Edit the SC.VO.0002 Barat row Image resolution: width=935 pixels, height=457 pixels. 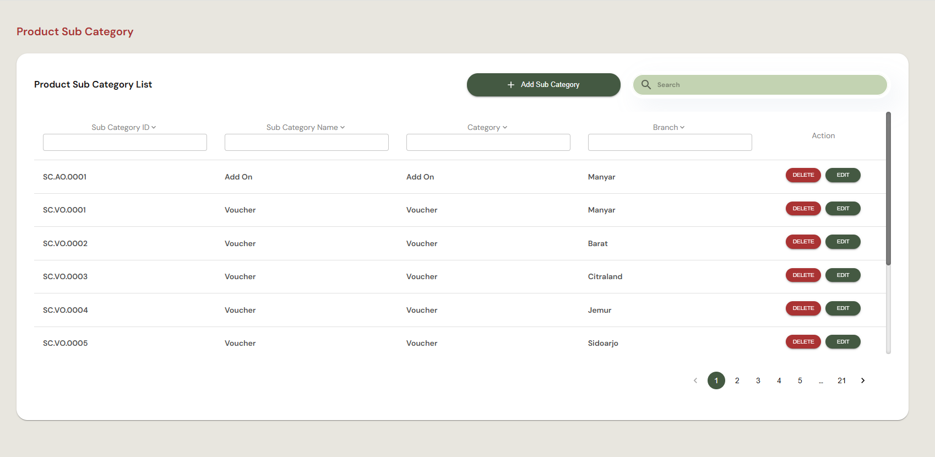[x=843, y=242]
